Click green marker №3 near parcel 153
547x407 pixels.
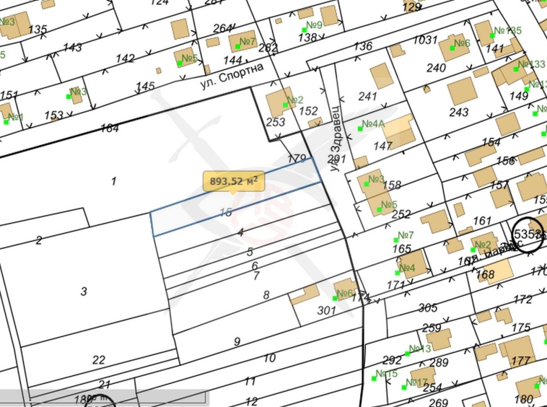pyautogui.click(x=69, y=97)
